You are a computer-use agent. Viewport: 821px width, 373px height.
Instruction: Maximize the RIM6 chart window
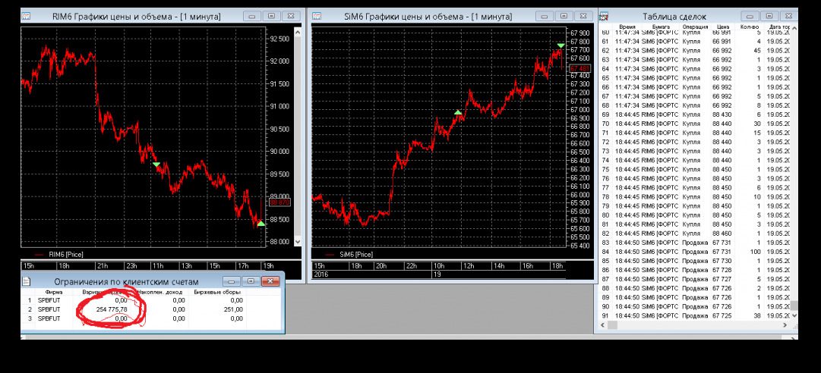pos(271,16)
